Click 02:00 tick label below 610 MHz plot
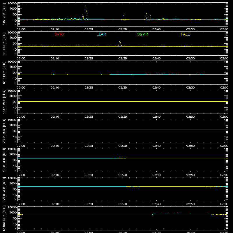This screenshot has height=233, width=233. coord(21,88)
